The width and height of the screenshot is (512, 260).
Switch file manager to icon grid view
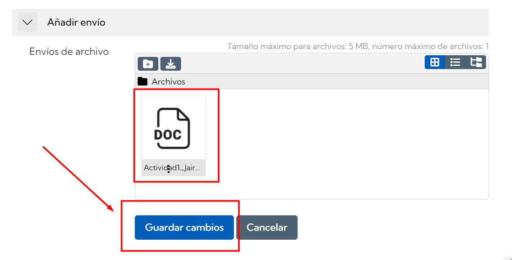(x=435, y=62)
